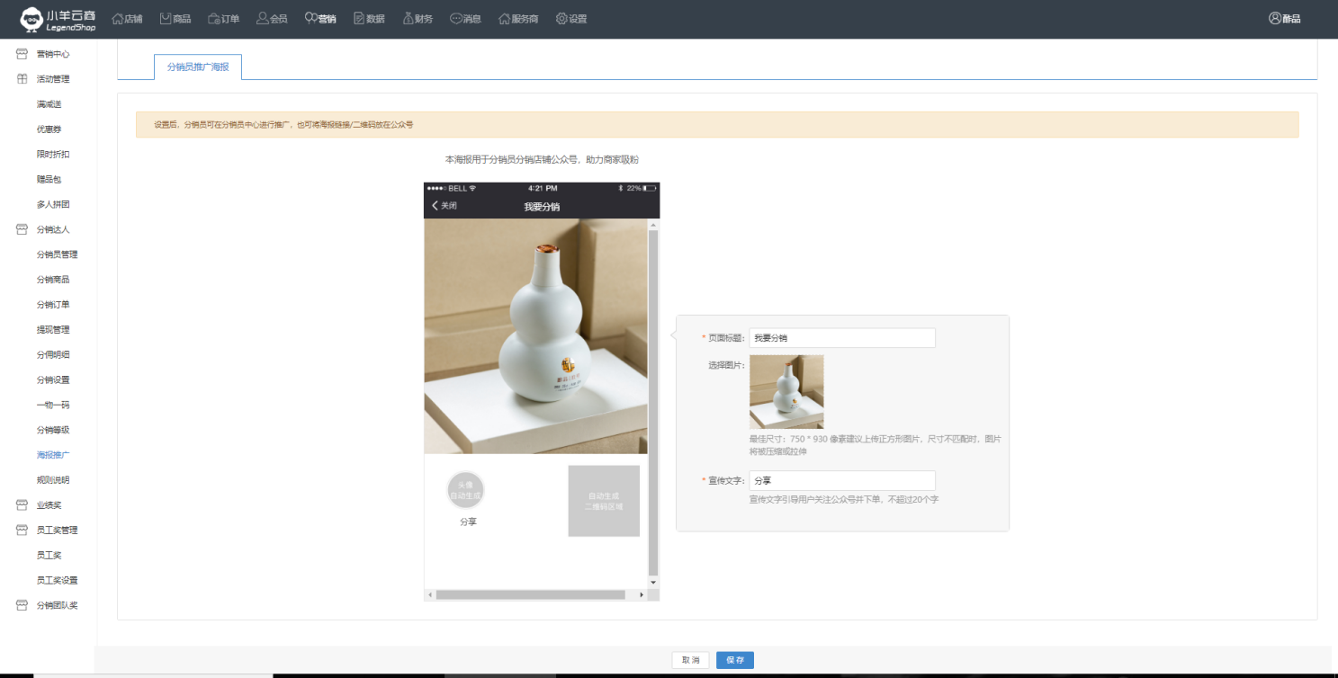This screenshot has height=678, width=1338.
Task: Open the 设置 gear icon
Action: [561, 19]
